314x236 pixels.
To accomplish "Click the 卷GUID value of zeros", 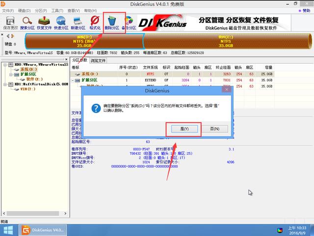I will pos(144,166).
